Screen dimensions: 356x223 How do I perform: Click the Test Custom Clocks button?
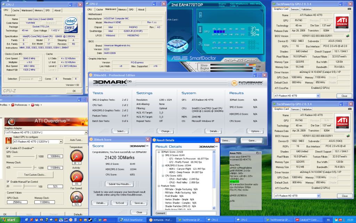point(34,175)
